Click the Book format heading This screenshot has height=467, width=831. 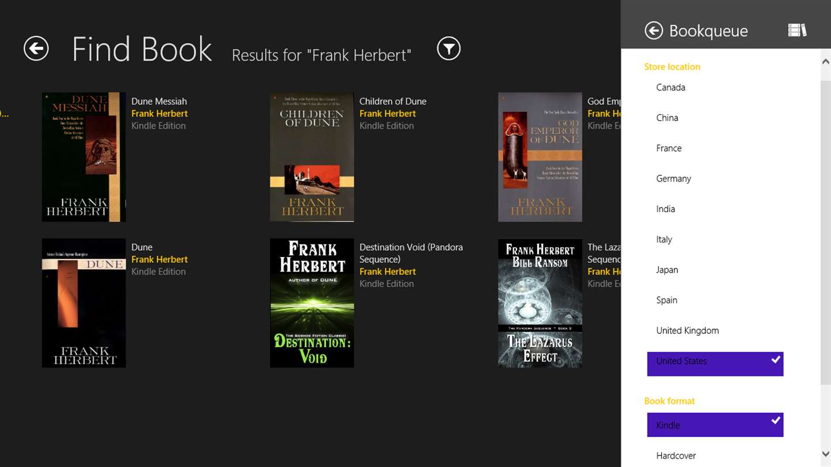[x=669, y=401]
